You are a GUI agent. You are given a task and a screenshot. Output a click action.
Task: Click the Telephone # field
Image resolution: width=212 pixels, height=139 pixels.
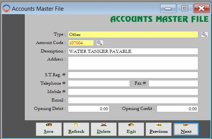(99, 83)
